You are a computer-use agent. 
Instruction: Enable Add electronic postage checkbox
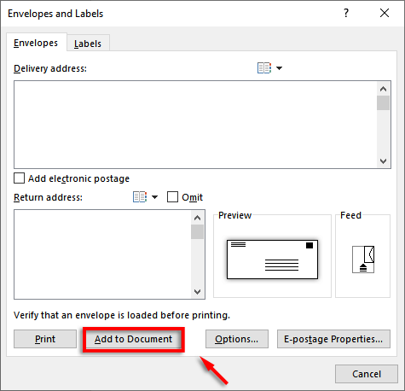click(x=19, y=178)
